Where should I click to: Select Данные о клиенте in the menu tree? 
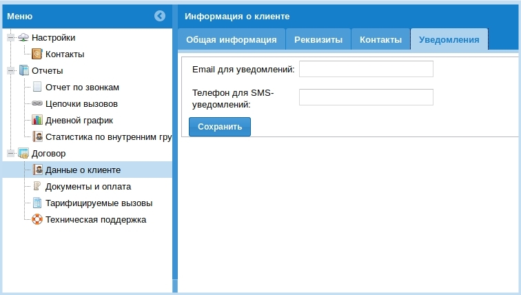[83, 170]
